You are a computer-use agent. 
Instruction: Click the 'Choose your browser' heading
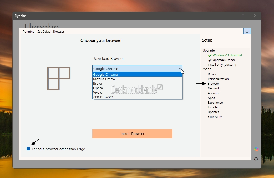(101, 40)
